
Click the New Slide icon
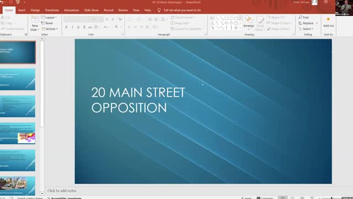pyautogui.click(x=35, y=20)
